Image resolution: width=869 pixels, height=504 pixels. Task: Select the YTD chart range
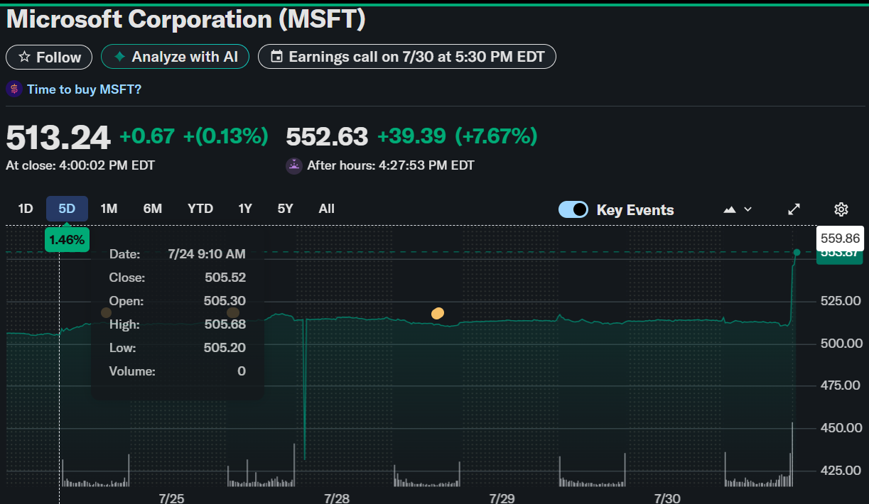(x=200, y=209)
